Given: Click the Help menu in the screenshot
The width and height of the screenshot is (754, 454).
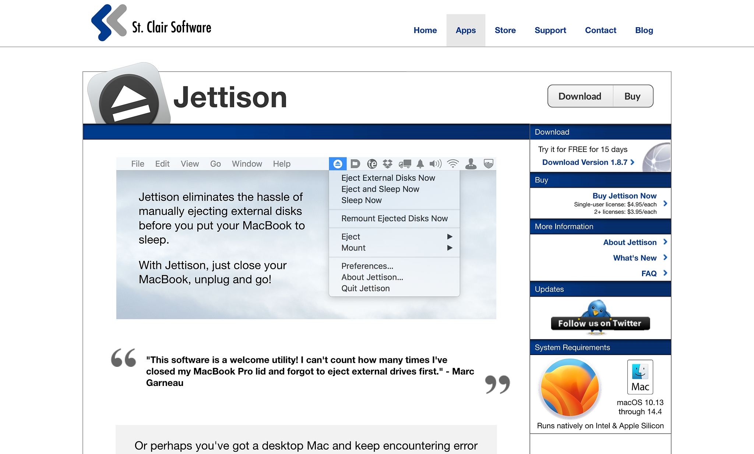Looking at the screenshot, I should point(282,164).
